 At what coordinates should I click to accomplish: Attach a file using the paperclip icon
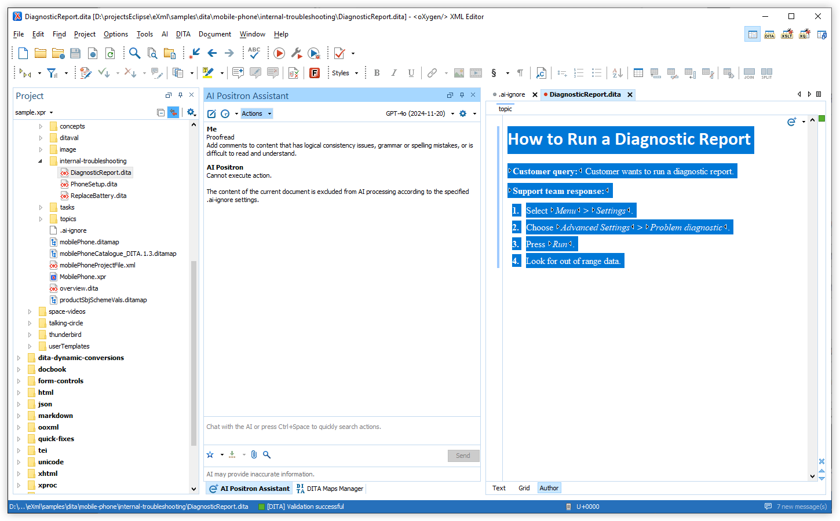[x=254, y=455]
